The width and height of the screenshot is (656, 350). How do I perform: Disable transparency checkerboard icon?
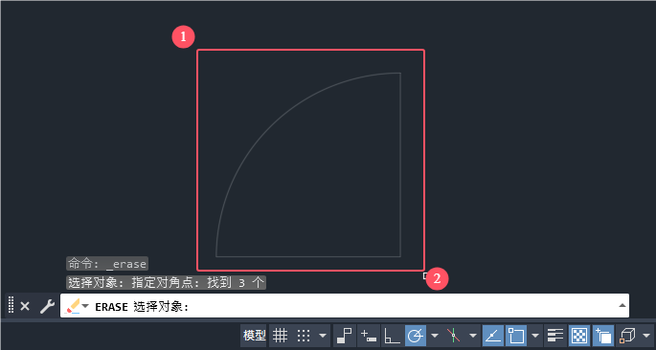[579, 336]
